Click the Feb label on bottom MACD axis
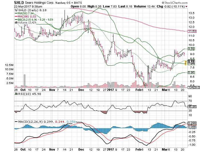This screenshot has width=200, height=152. 138,149
